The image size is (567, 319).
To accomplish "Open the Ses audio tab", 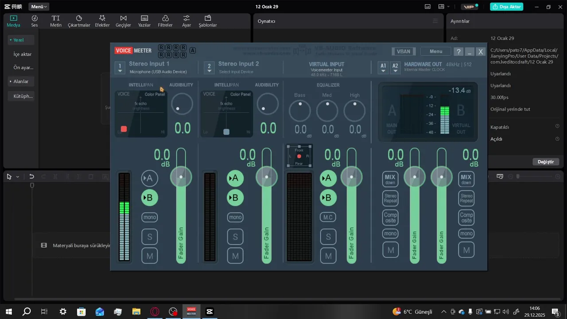I will 35,21.
